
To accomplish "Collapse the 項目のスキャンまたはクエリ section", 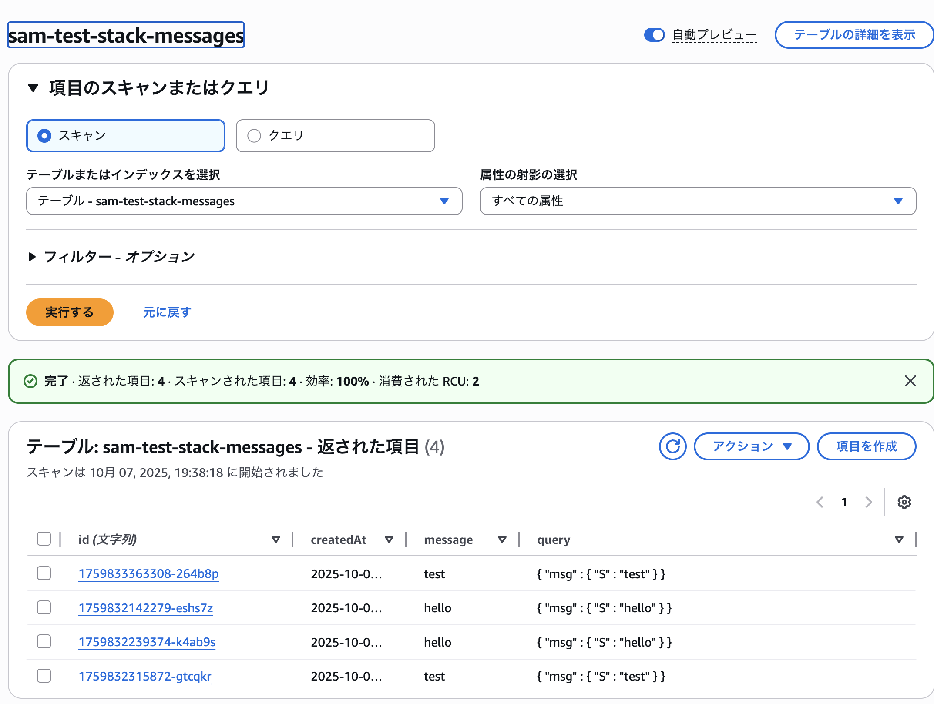I will tap(33, 87).
